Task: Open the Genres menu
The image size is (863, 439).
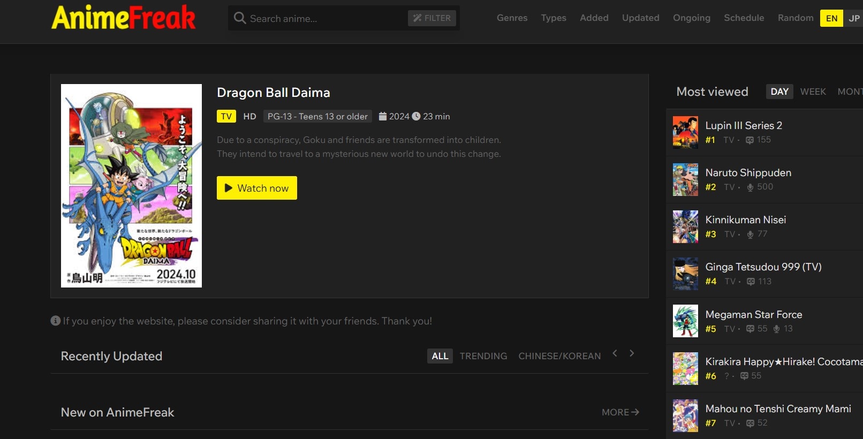Action: [x=512, y=18]
